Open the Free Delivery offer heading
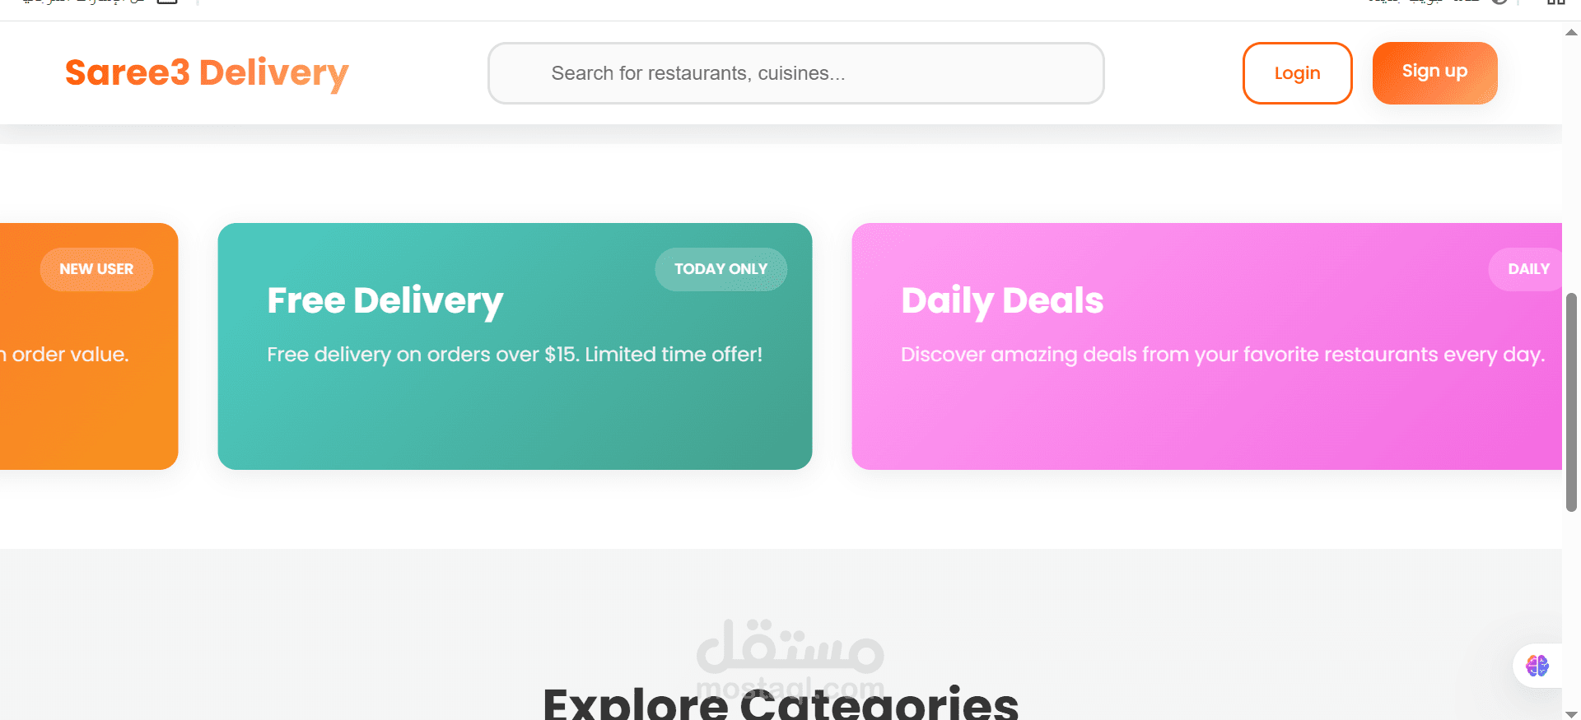 click(x=385, y=301)
